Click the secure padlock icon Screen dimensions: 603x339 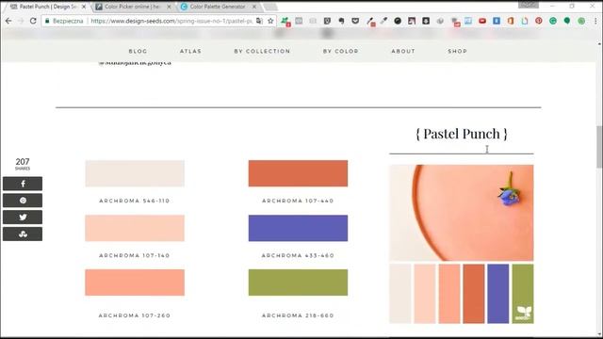point(47,21)
